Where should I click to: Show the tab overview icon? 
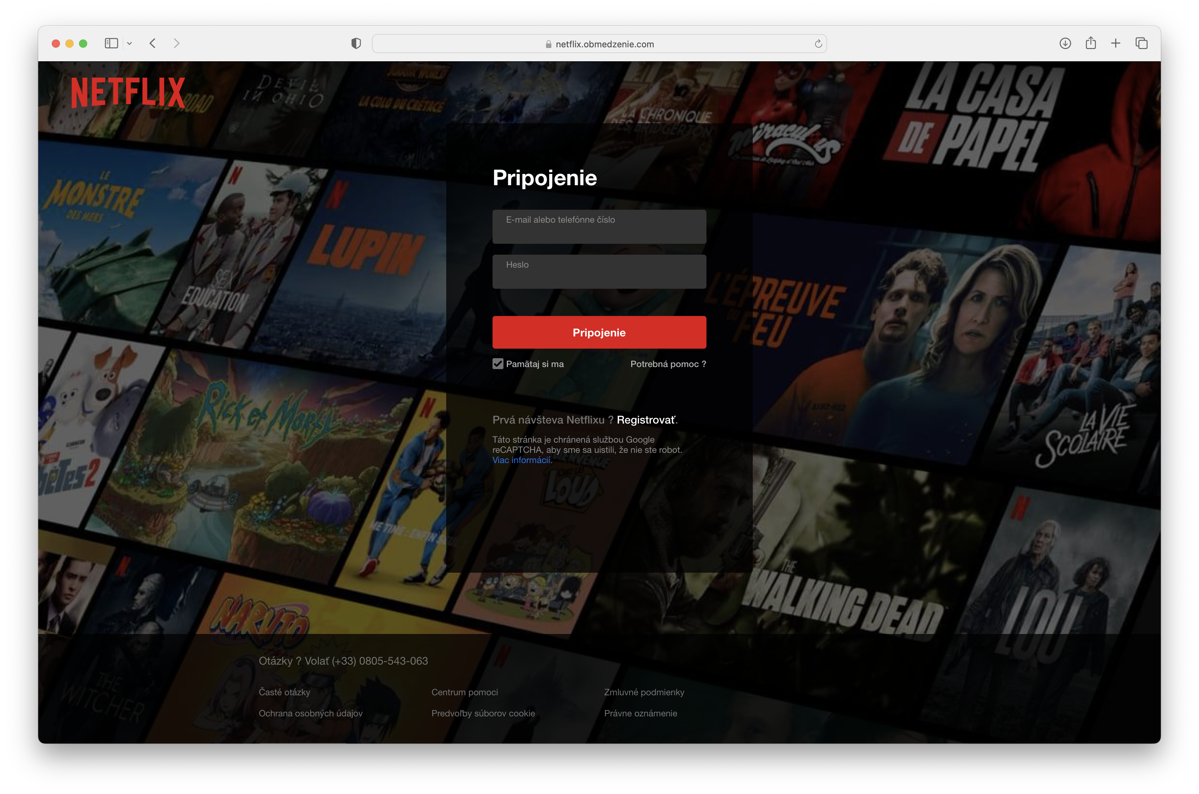(x=1141, y=44)
